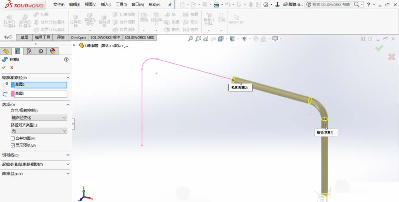The image size is (399, 202).
Task: Click the Sweep 扫描 tool in ribbon
Action: [41, 14]
